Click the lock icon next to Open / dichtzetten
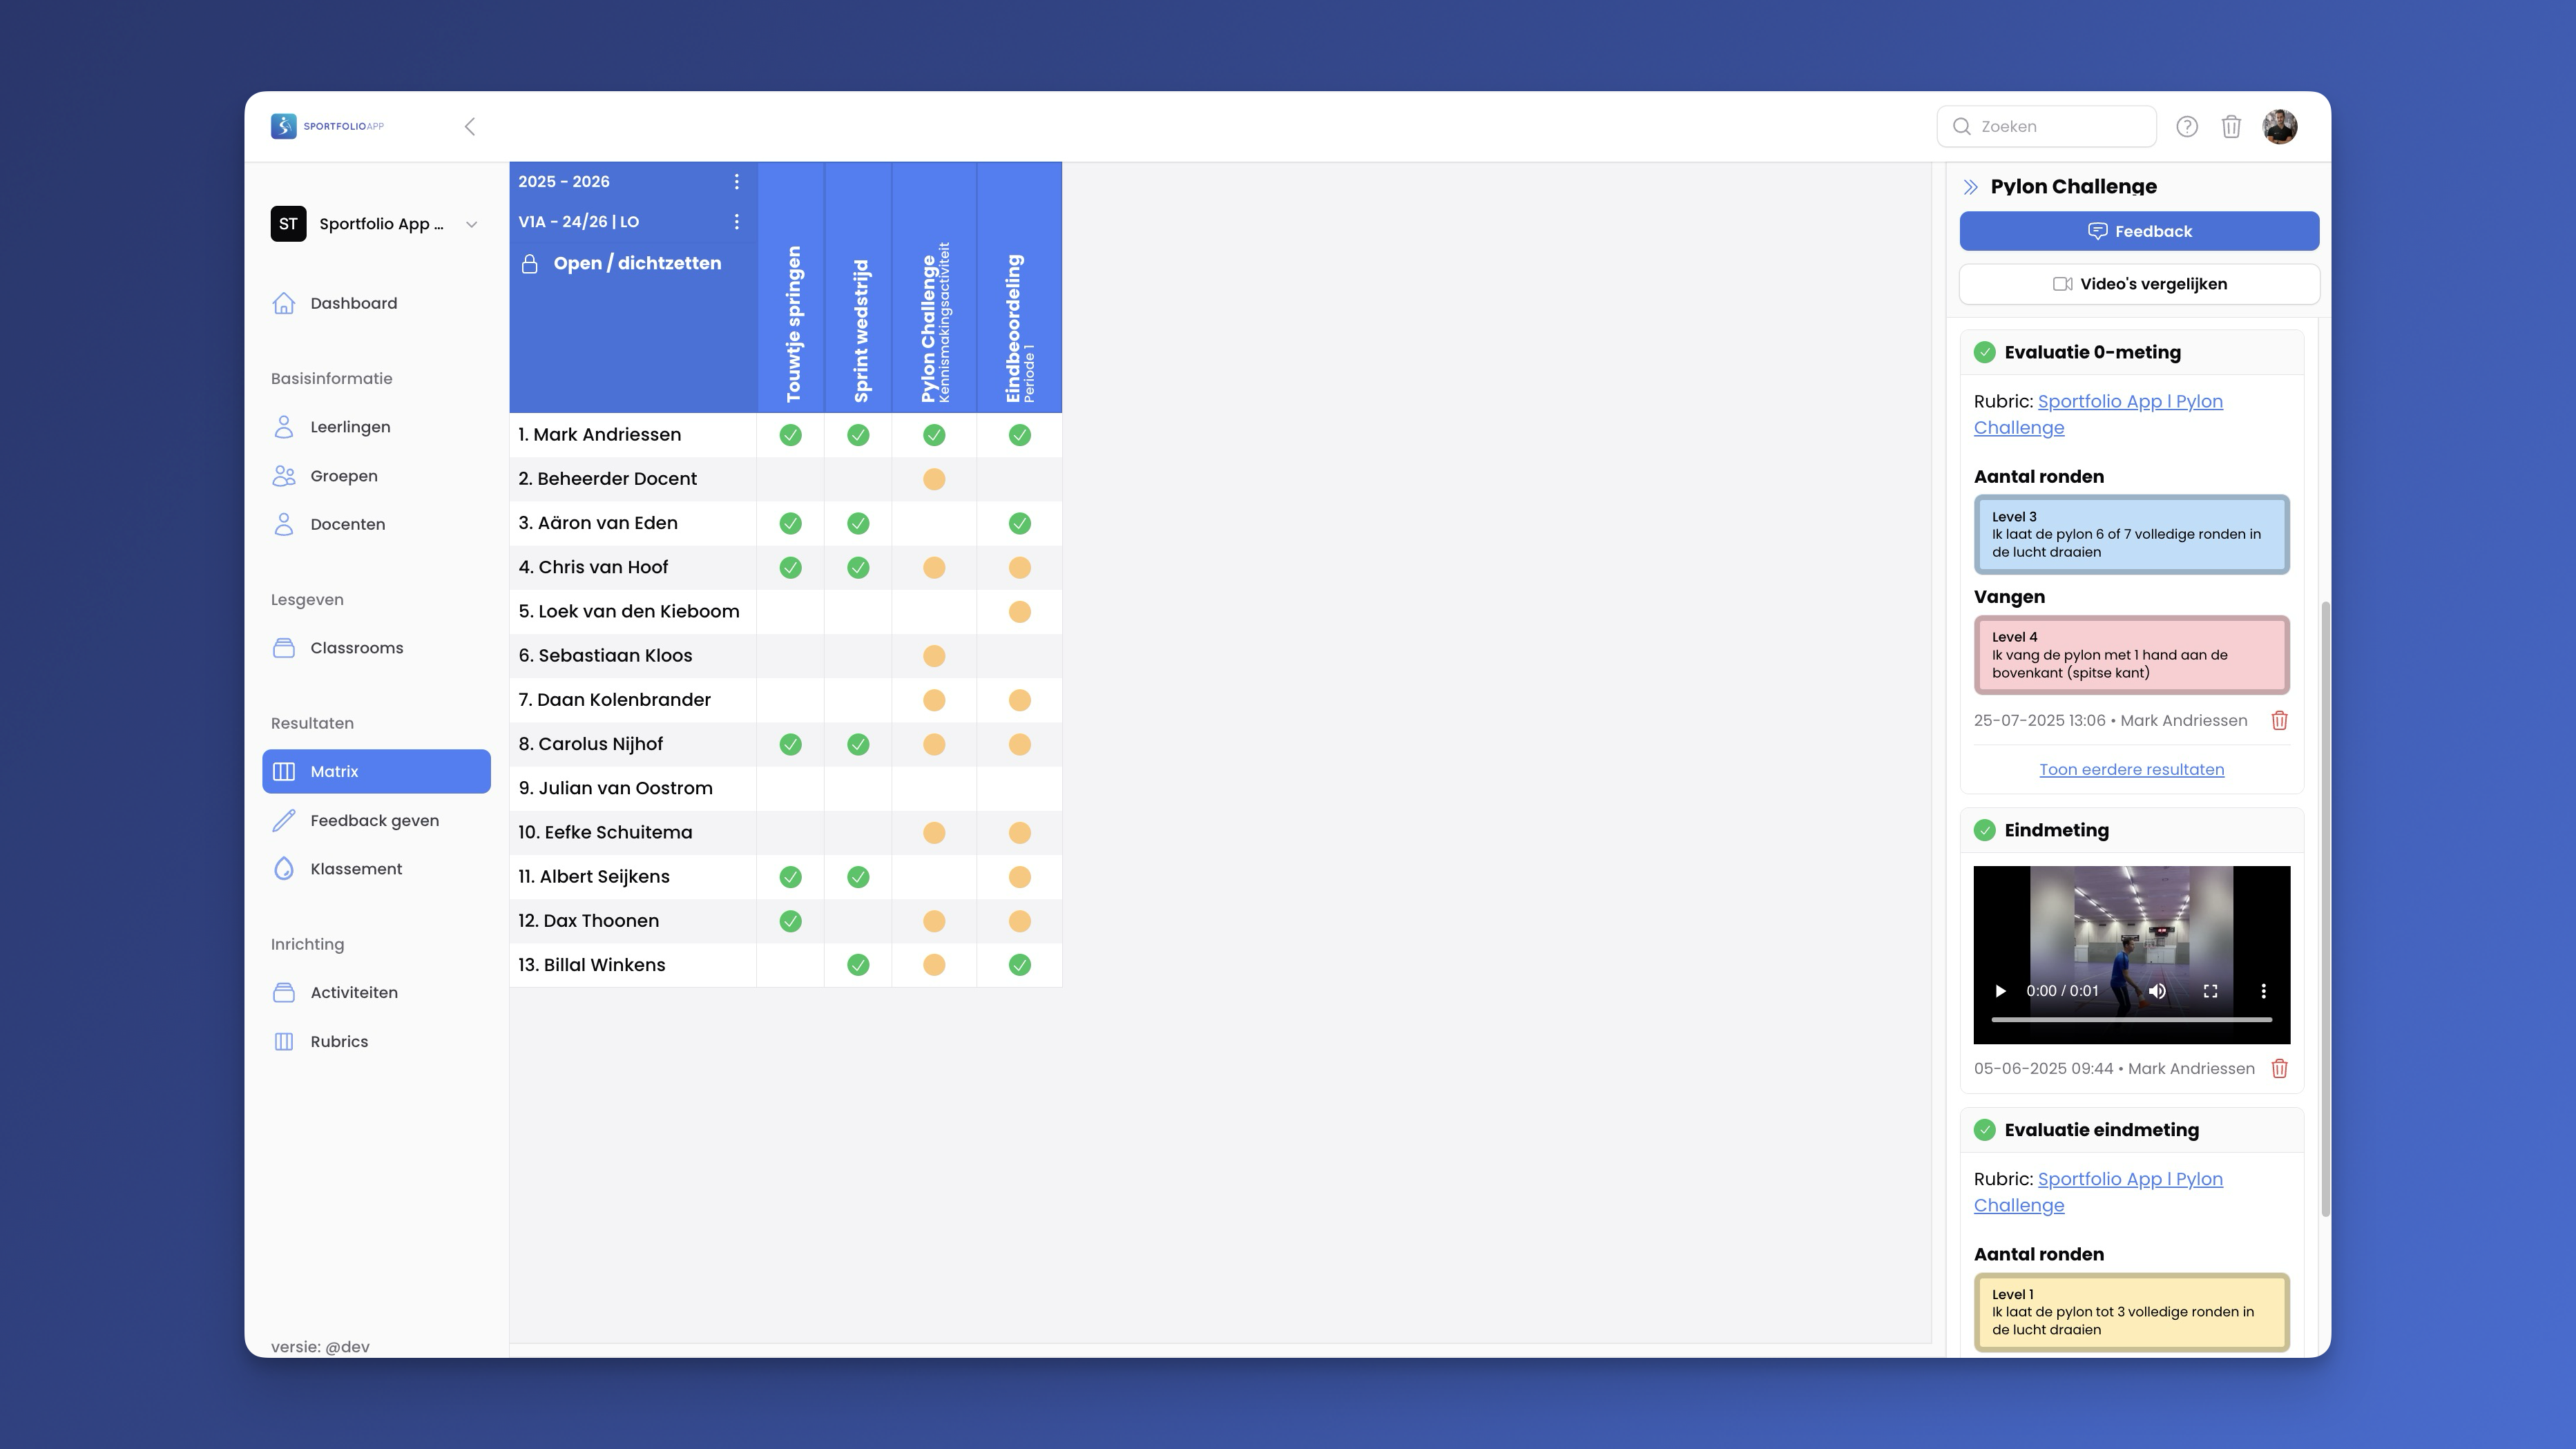The image size is (2576, 1449). click(531, 263)
